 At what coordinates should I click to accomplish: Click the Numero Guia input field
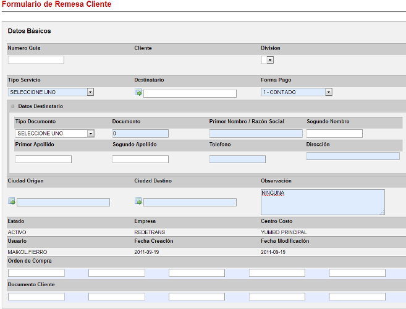tap(36, 60)
